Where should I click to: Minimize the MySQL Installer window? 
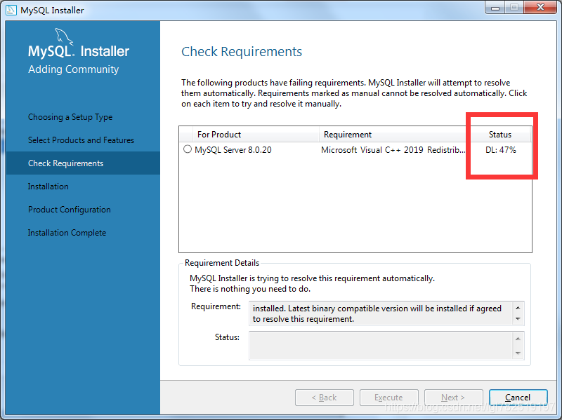tap(495, 8)
